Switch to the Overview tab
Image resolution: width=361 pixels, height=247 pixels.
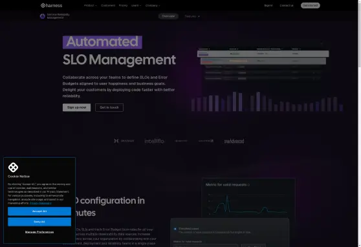(168, 16)
